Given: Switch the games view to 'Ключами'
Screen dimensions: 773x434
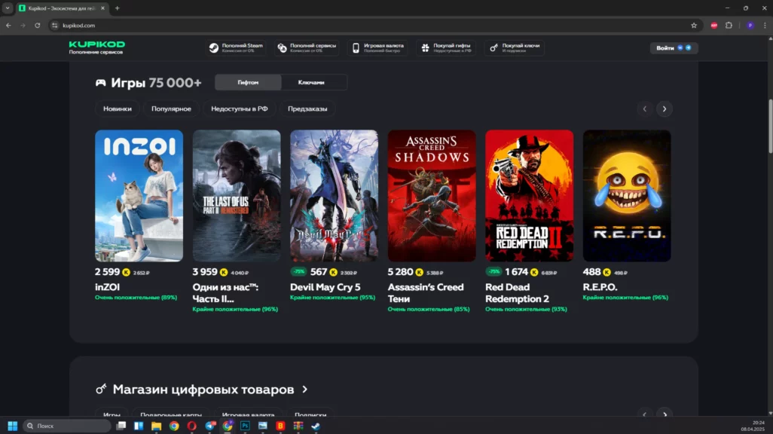Looking at the screenshot, I should (311, 82).
